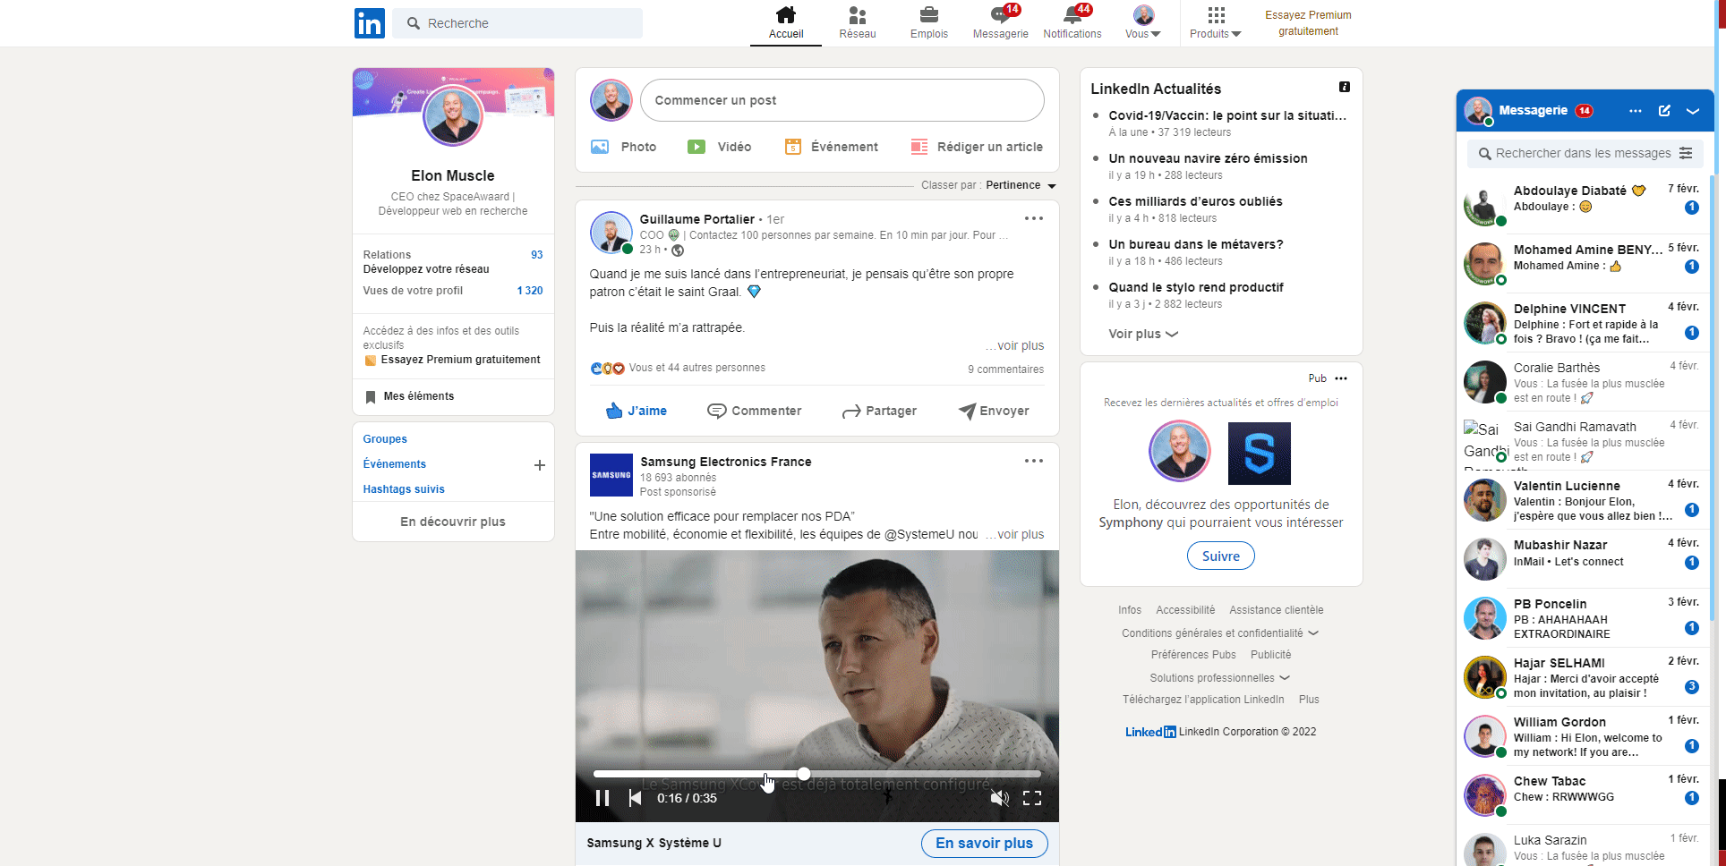Open conversation with Hajar SELHAMI
Image resolution: width=1726 pixels, height=866 pixels.
1583,676
